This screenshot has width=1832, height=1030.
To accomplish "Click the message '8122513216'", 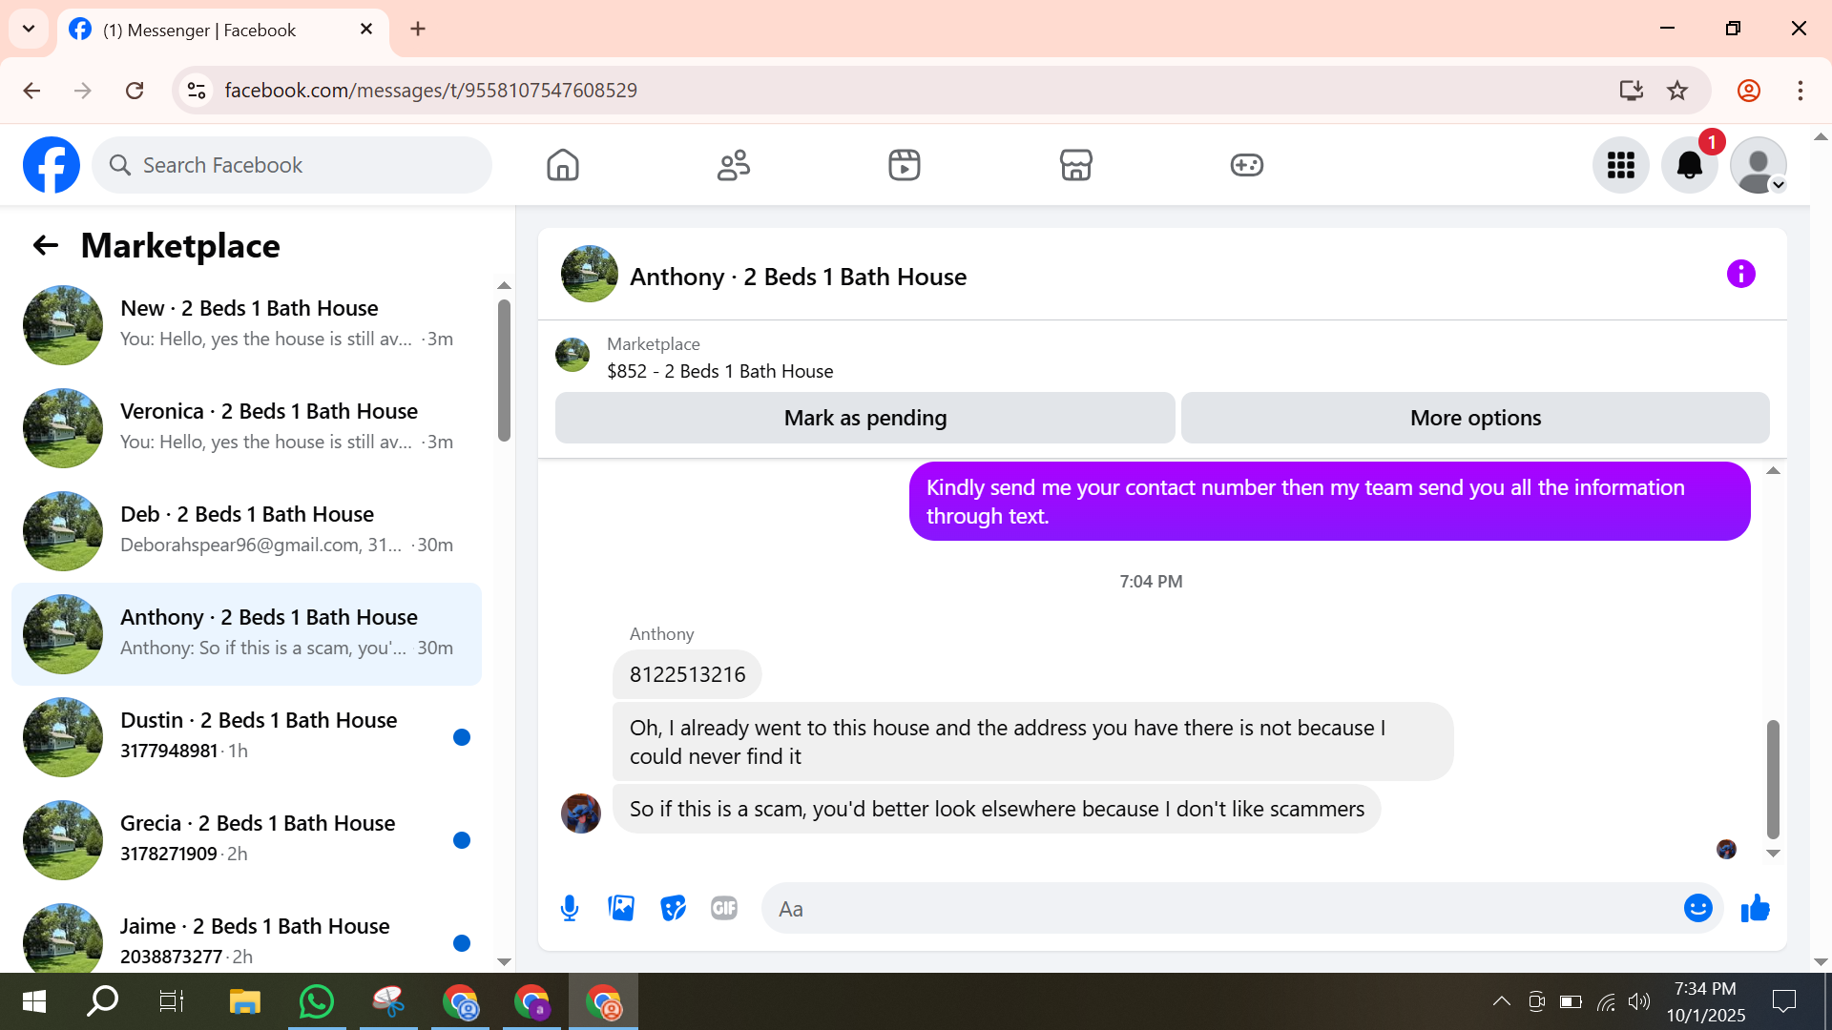I will [x=687, y=675].
